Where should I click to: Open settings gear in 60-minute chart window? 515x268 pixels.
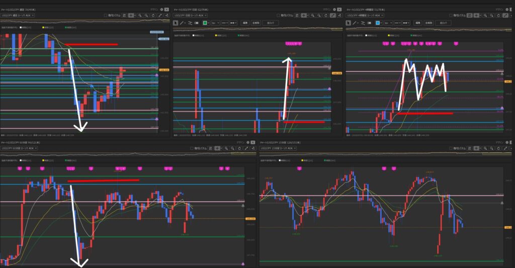coord(248,142)
